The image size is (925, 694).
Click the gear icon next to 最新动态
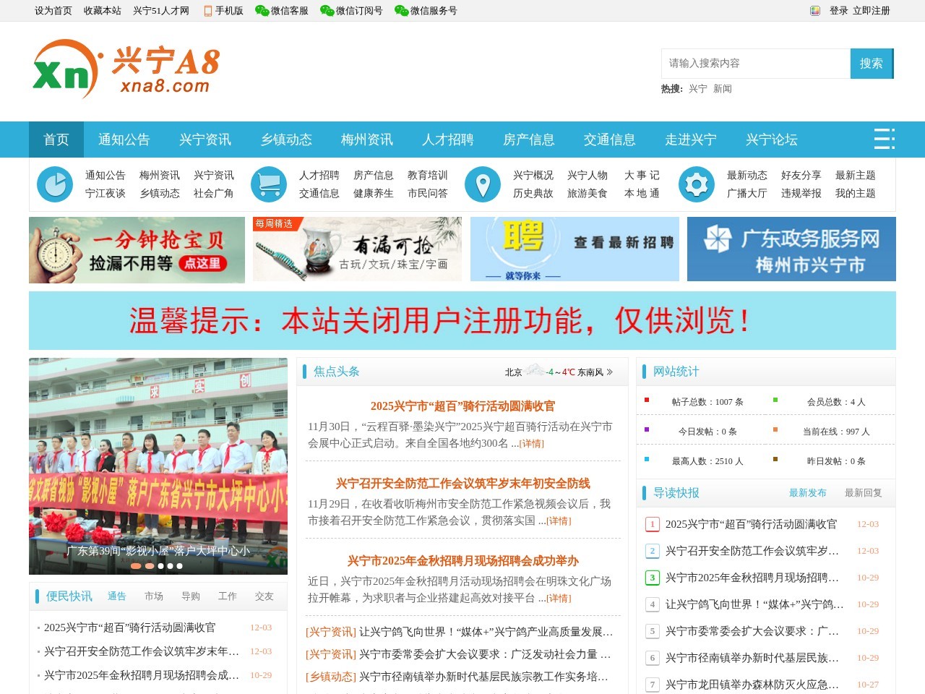[697, 184]
